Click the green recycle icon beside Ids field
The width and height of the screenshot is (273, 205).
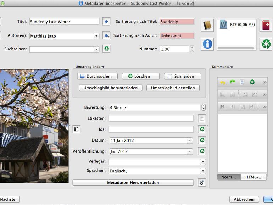[x=202, y=129]
